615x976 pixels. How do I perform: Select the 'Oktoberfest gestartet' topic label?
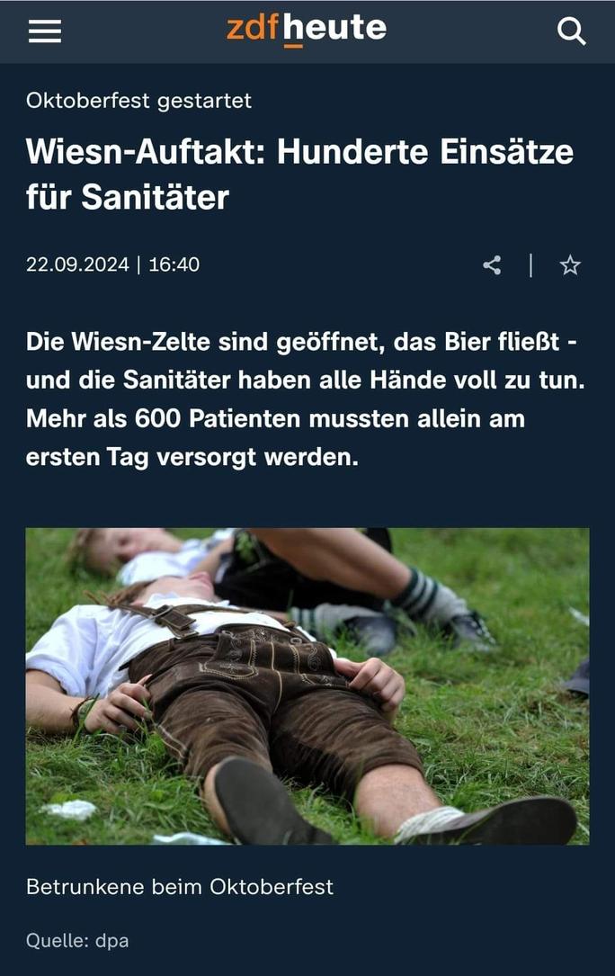pyautogui.click(x=138, y=100)
